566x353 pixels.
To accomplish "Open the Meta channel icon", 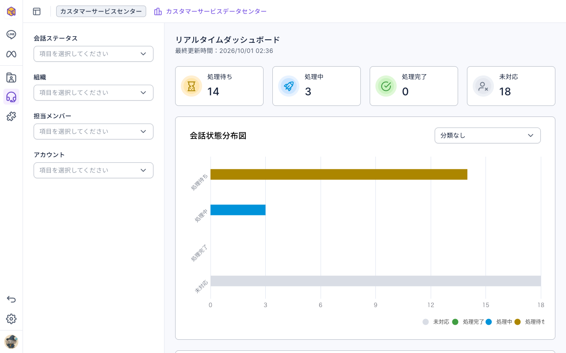I will (x=11, y=54).
